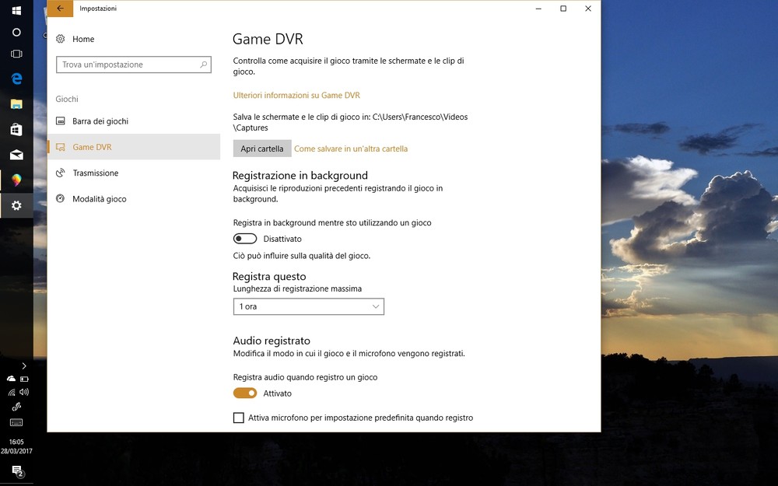Click the pen workspace tray icon

pyautogui.click(x=16, y=407)
